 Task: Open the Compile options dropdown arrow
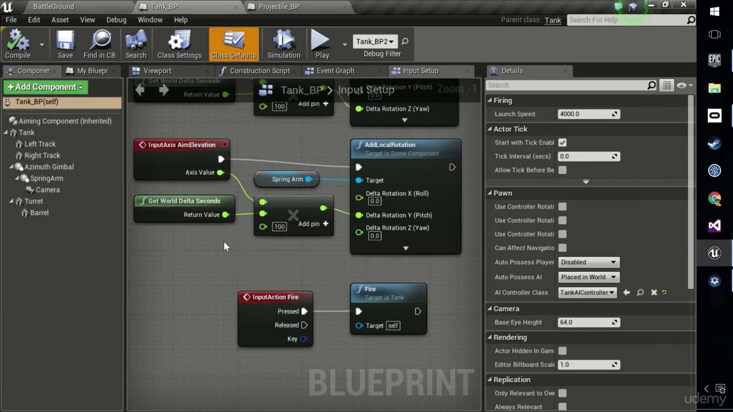click(41, 44)
